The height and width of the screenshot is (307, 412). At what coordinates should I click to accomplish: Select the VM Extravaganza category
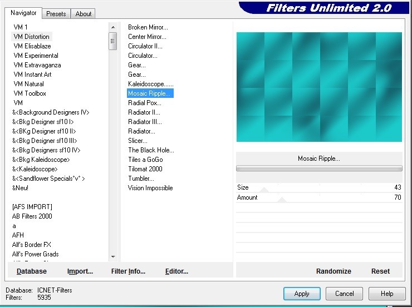pos(37,65)
